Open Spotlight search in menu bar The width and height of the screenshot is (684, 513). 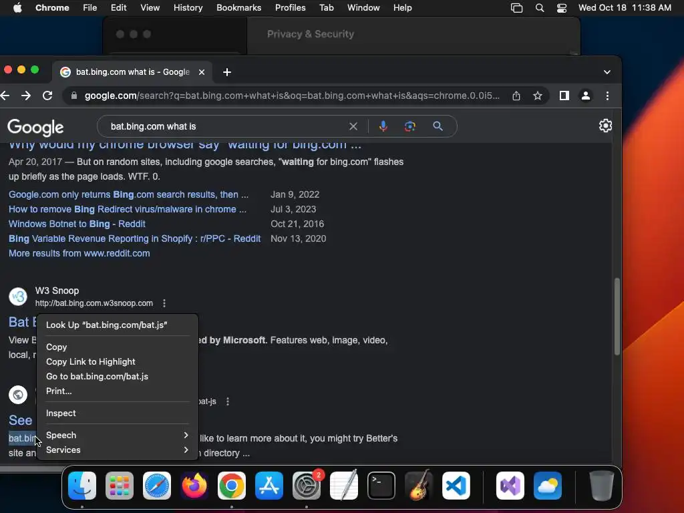[540, 8]
